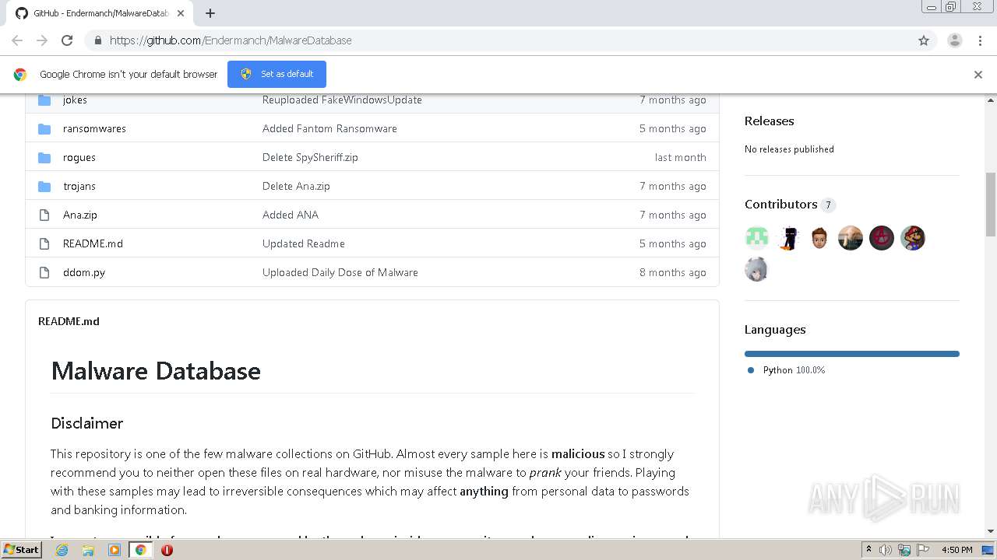Select the GitHub MalwareDatabase browser tab

click(100, 13)
